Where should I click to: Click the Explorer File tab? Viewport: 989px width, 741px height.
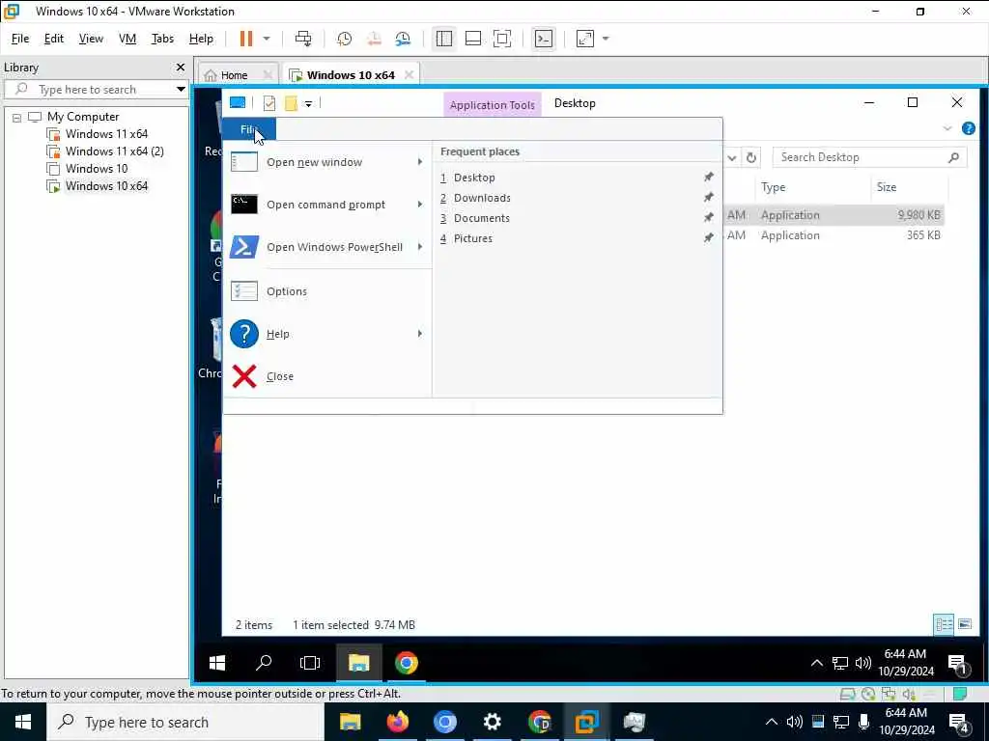[x=249, y=129]
